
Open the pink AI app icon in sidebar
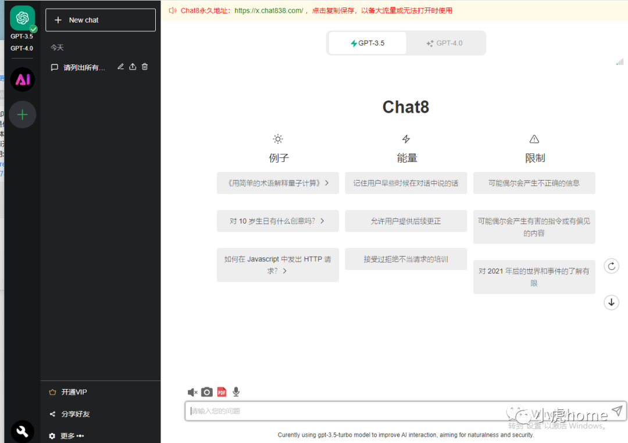coord(22,80)
